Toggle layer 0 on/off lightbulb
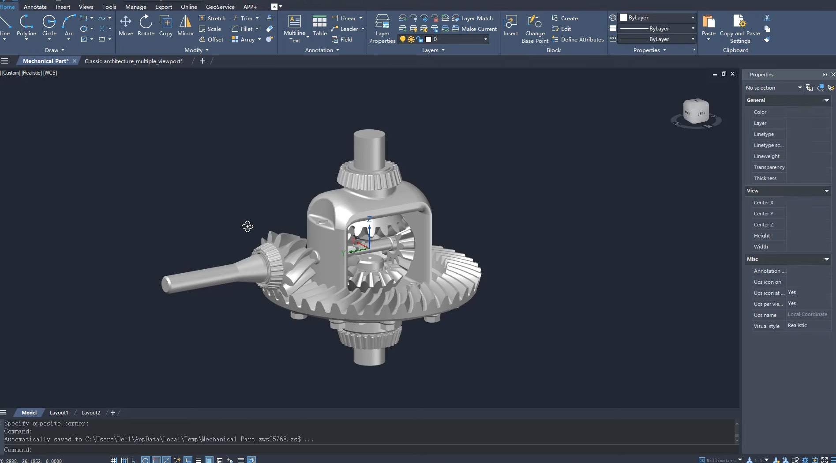Viewport: 836px width, 463px height. click(402, 39)
